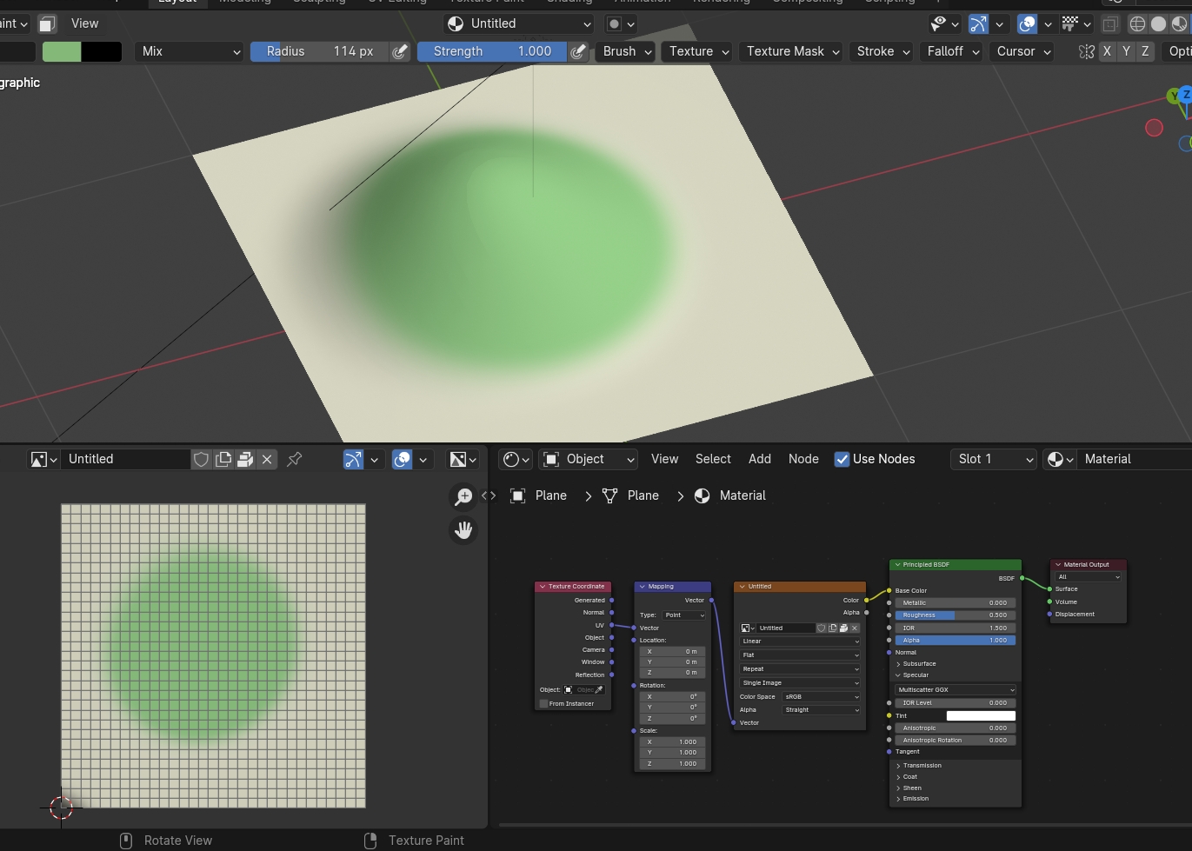Select solid viewport shading
1192x851 pixels.
(x=1158, y=23)
